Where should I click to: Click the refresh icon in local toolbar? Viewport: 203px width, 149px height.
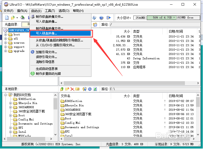tap(95, 89)
